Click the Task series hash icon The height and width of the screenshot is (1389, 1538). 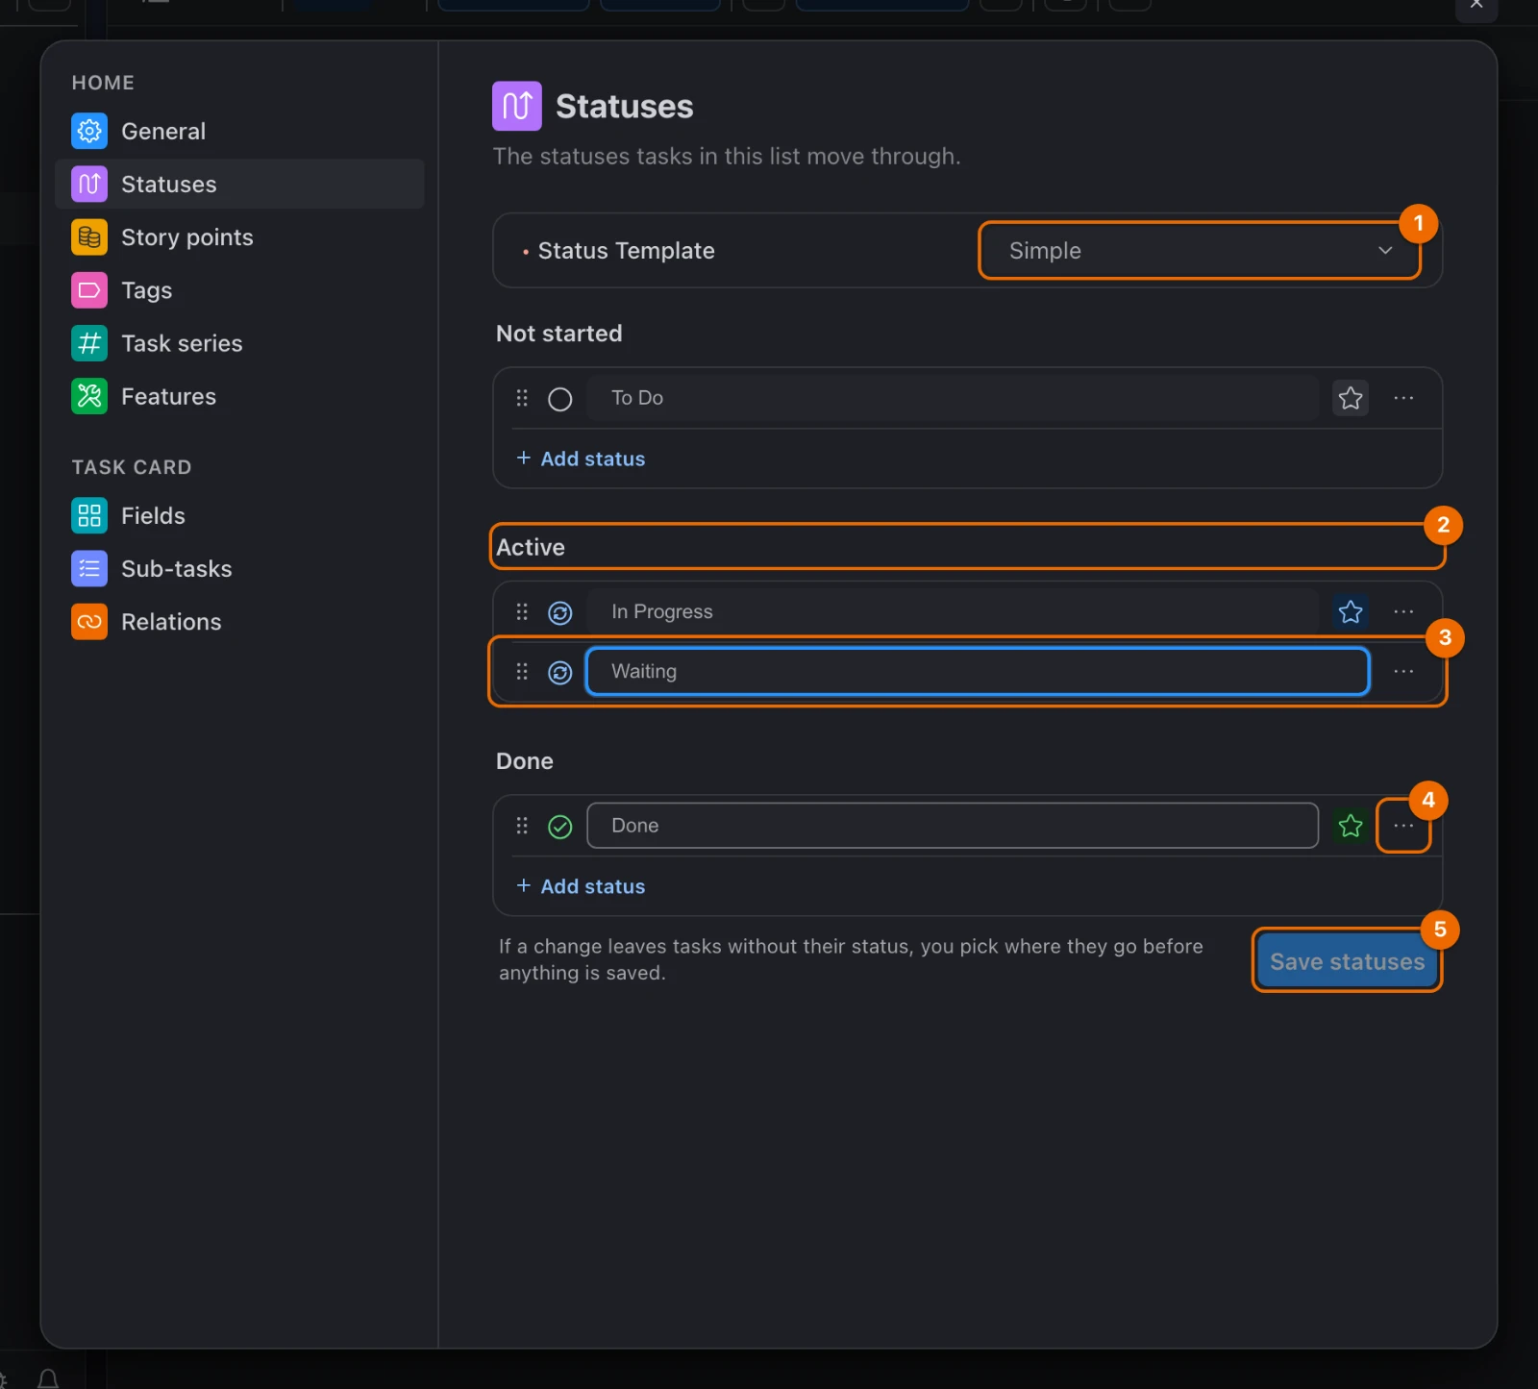point(89,343)
